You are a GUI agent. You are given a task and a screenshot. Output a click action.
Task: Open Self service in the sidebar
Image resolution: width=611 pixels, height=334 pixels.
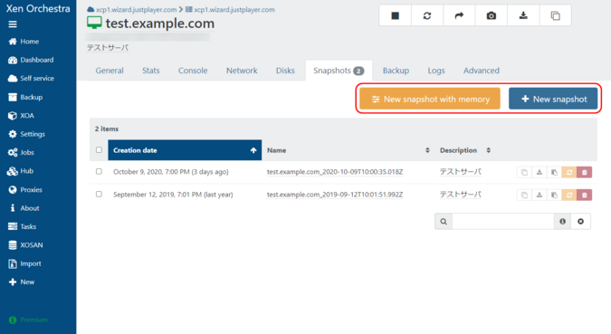click(x=31, y=79)
